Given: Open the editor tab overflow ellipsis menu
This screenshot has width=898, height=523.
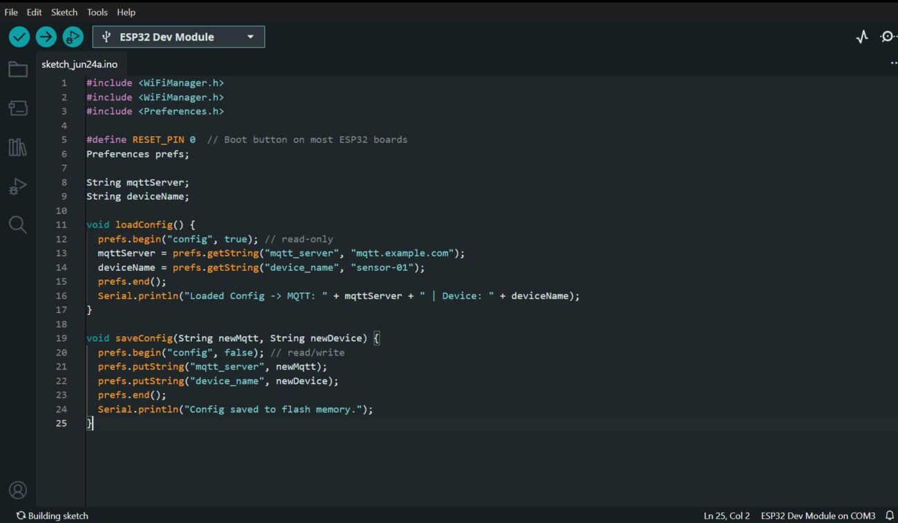Looking at the screenshot, I should pos(894,64).
